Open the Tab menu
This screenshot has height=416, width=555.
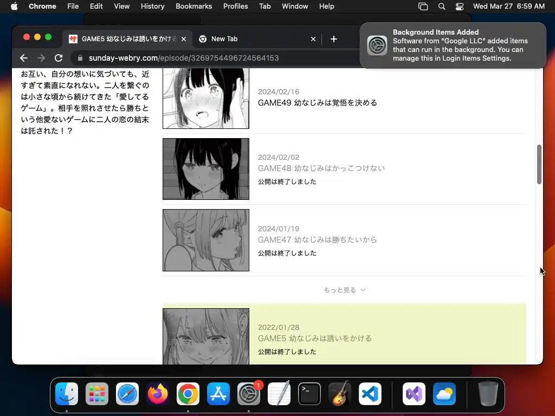(264, 6)
